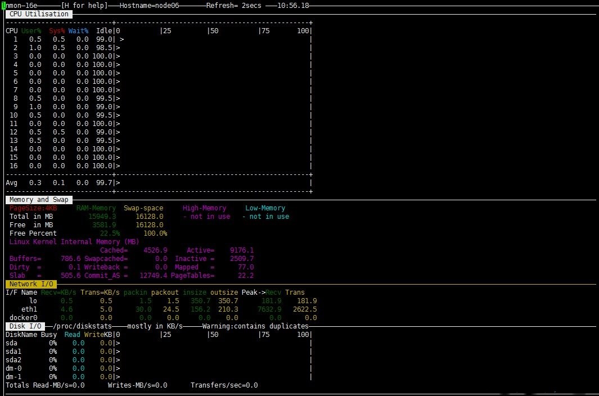Click the CPU Utilisation panel header

(38, 14)
